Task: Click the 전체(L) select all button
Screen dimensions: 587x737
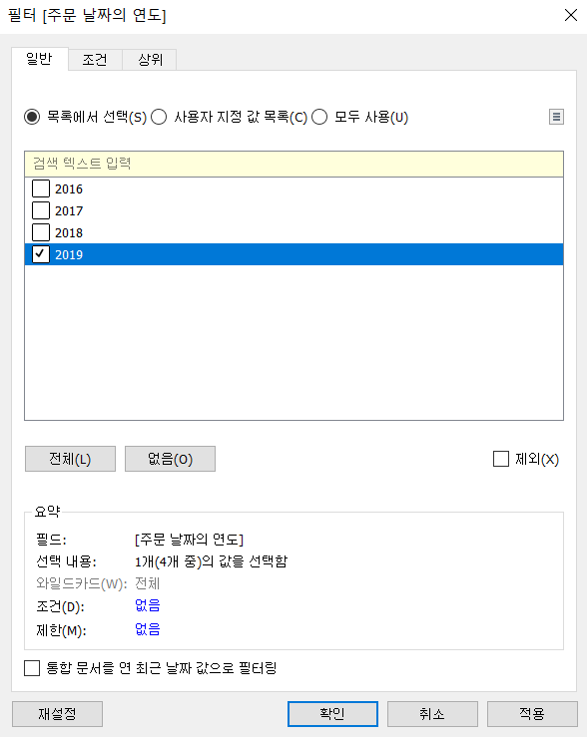Action: pyautogui.click(x=70, y=459)
